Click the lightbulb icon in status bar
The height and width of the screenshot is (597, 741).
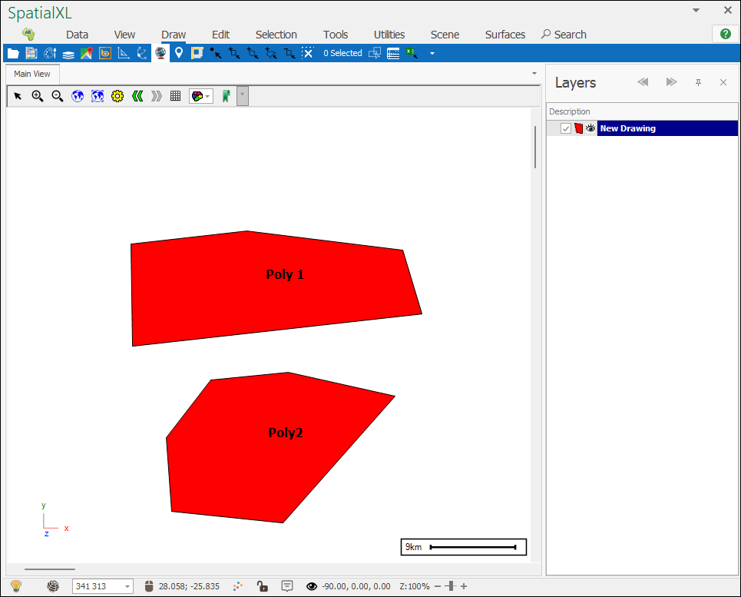[16, 586]
